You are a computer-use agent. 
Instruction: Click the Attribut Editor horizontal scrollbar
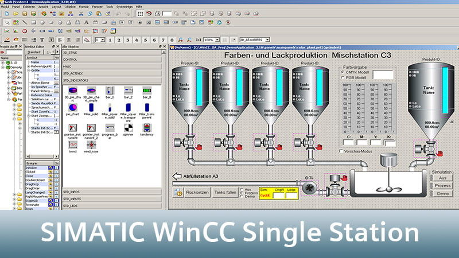click(42, 157)
